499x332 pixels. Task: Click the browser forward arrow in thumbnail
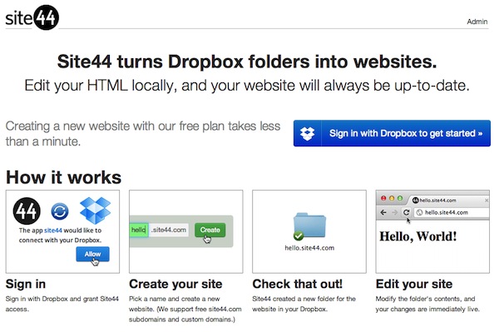click(394, 212)
